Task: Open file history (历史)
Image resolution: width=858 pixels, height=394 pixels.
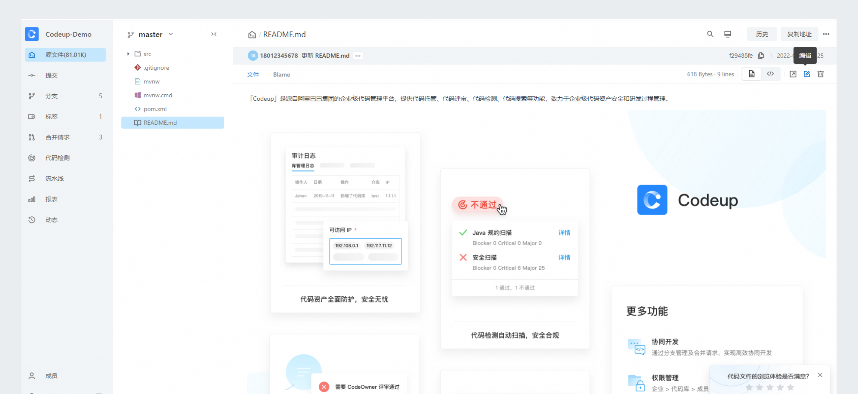Action: [x=762, y=34]
